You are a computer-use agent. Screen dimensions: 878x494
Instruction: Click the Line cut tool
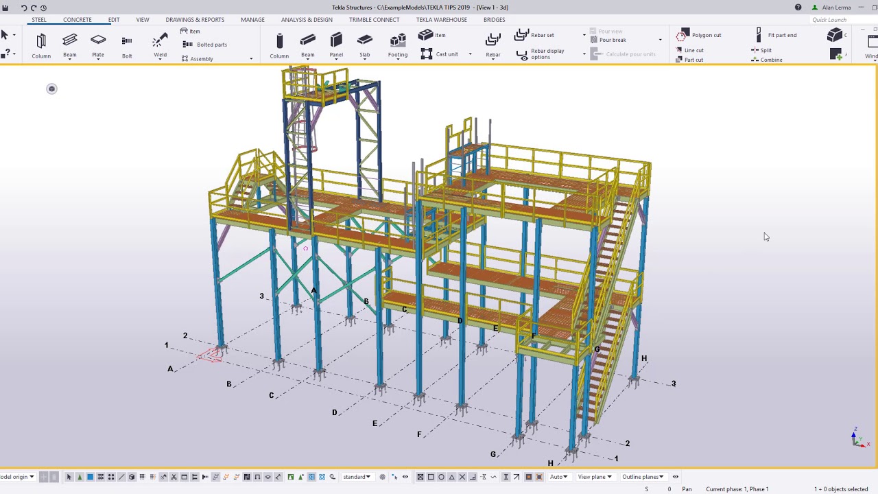point(690,50)
